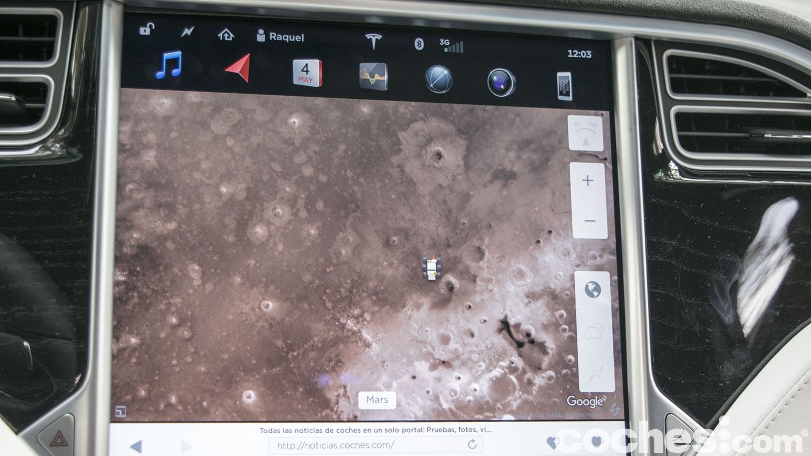Swap app panes with bottom-left window icon
Viewport: 811px width, 456px height.
(x=121, y=411)
